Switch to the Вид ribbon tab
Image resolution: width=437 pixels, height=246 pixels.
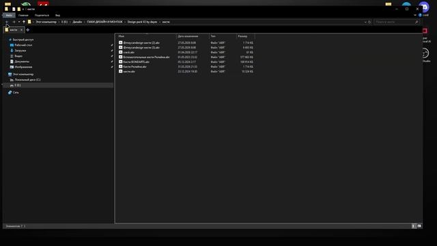point(57,15)
